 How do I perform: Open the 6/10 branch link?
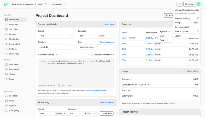tap(124, 55)
